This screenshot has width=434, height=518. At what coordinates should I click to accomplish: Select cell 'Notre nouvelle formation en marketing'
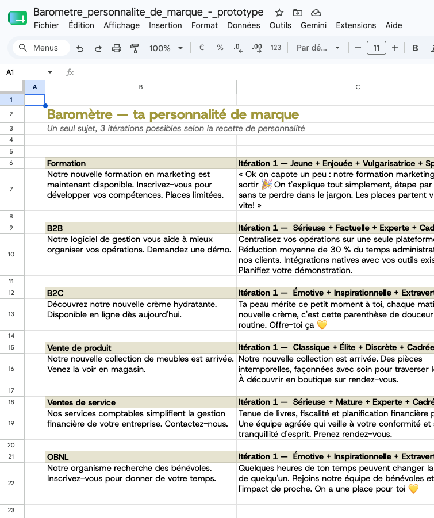141,190
